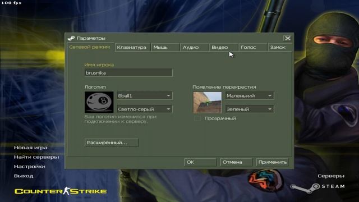359x202 pixels.
Task: Open Найти серверы in main menu
Action: point(36,157)
